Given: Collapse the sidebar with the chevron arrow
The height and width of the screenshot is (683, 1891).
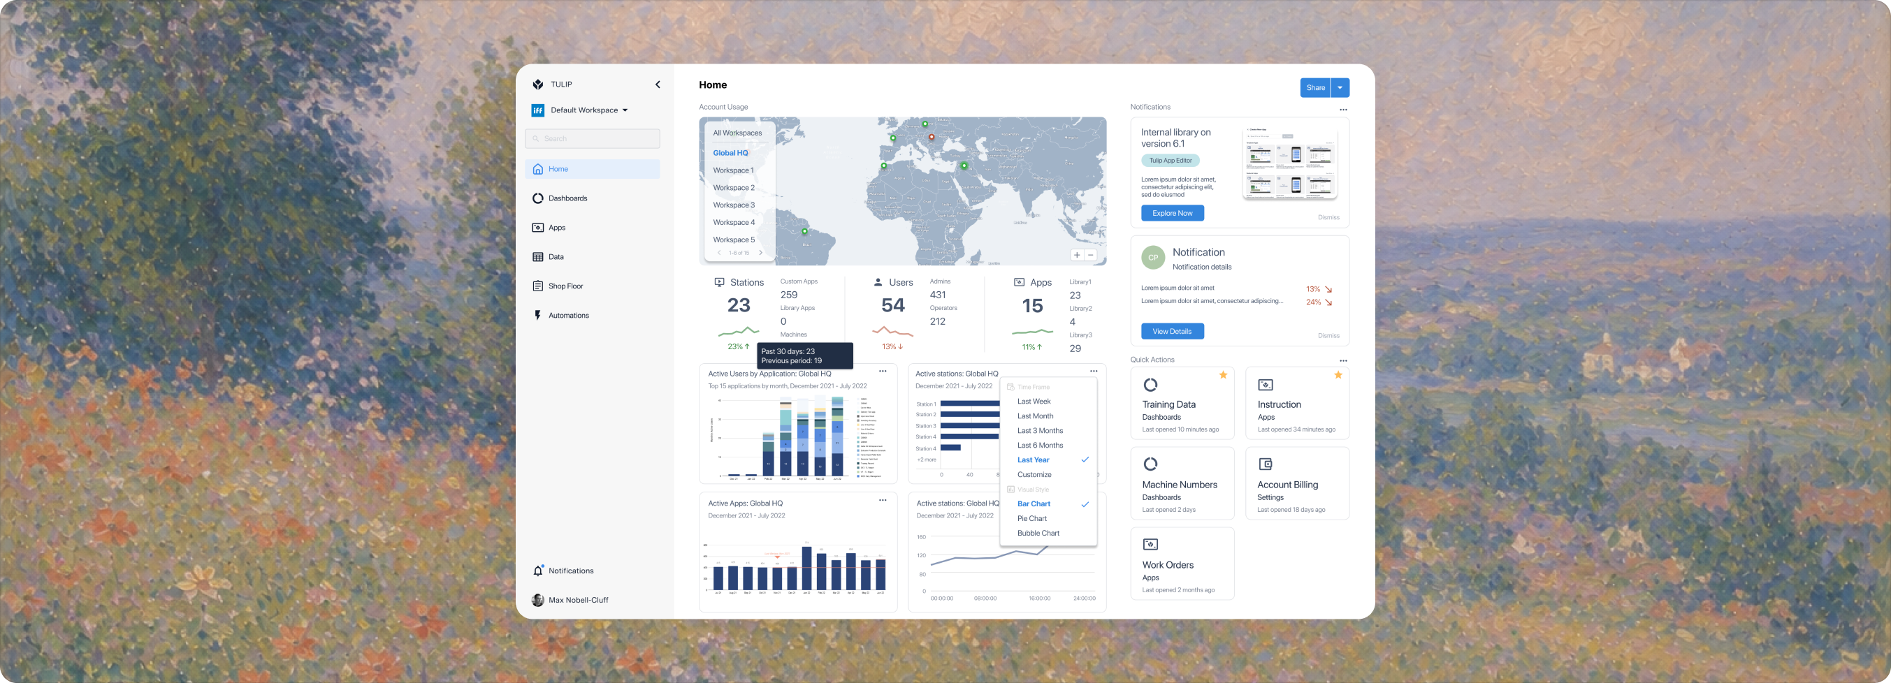Looking at the screenshot, I should click(x=658, y=85).
